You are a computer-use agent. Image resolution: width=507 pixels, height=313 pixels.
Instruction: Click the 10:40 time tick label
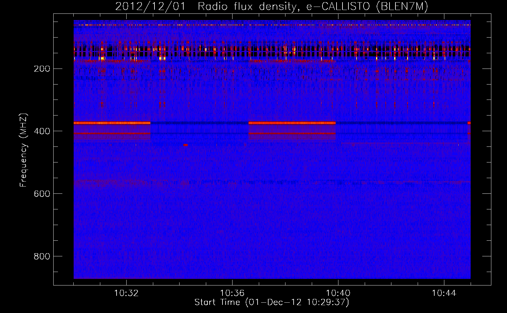pos(338,293)
